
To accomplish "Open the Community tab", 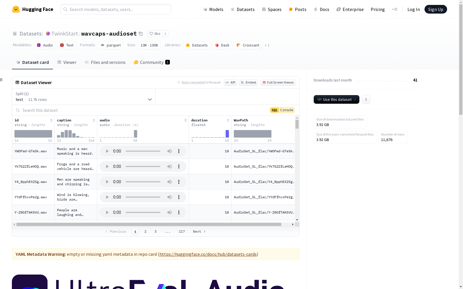I will tap(152, 62).
